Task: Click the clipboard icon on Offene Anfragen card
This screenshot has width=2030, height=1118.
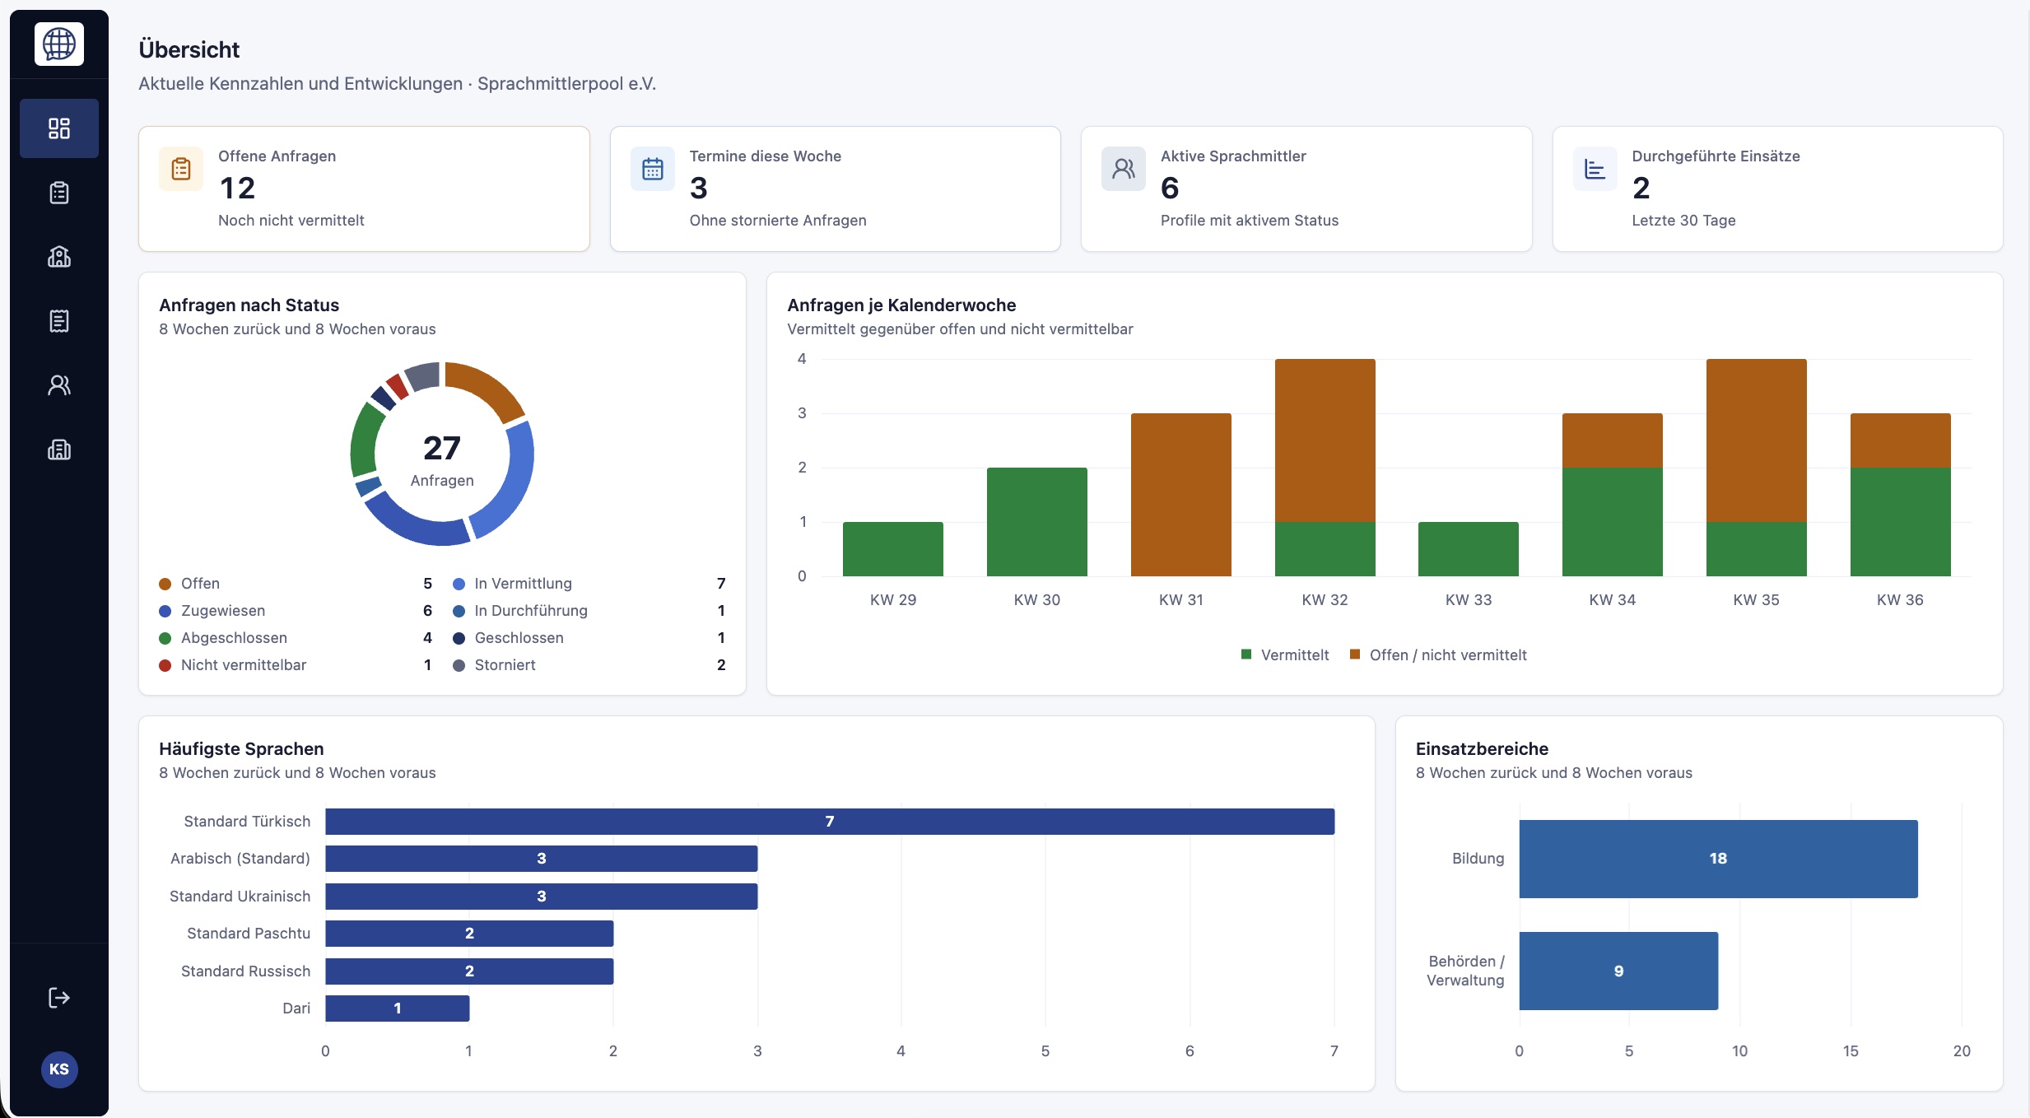Action: tap(181, 169)
